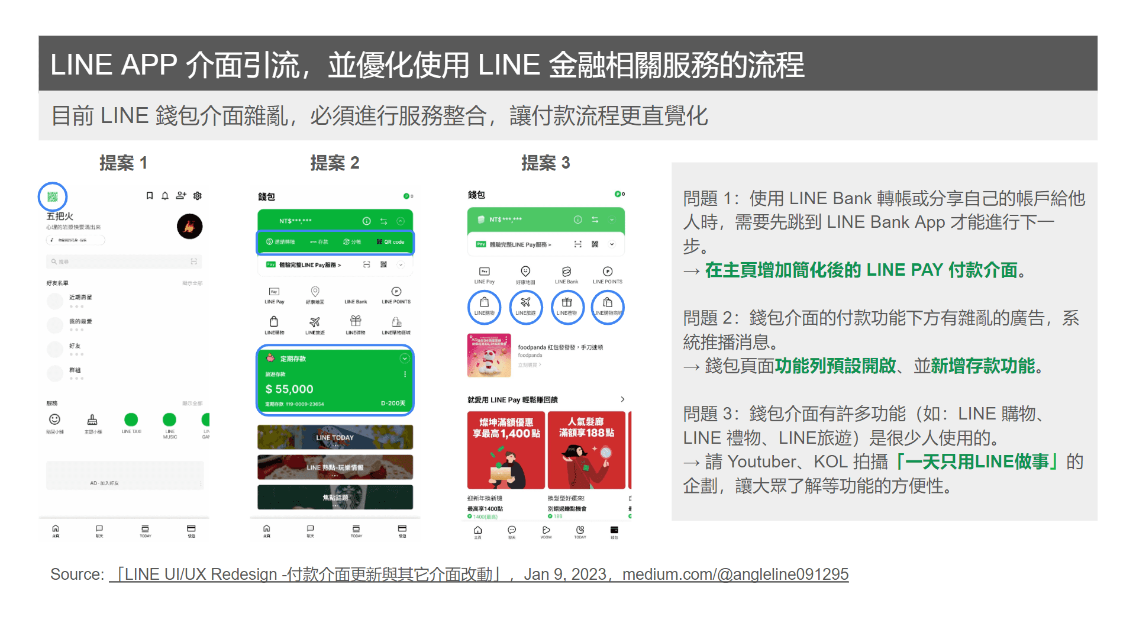Open the Medium source link at the bottom
The height and width of the screenshot is (639, 1136).
479,575
